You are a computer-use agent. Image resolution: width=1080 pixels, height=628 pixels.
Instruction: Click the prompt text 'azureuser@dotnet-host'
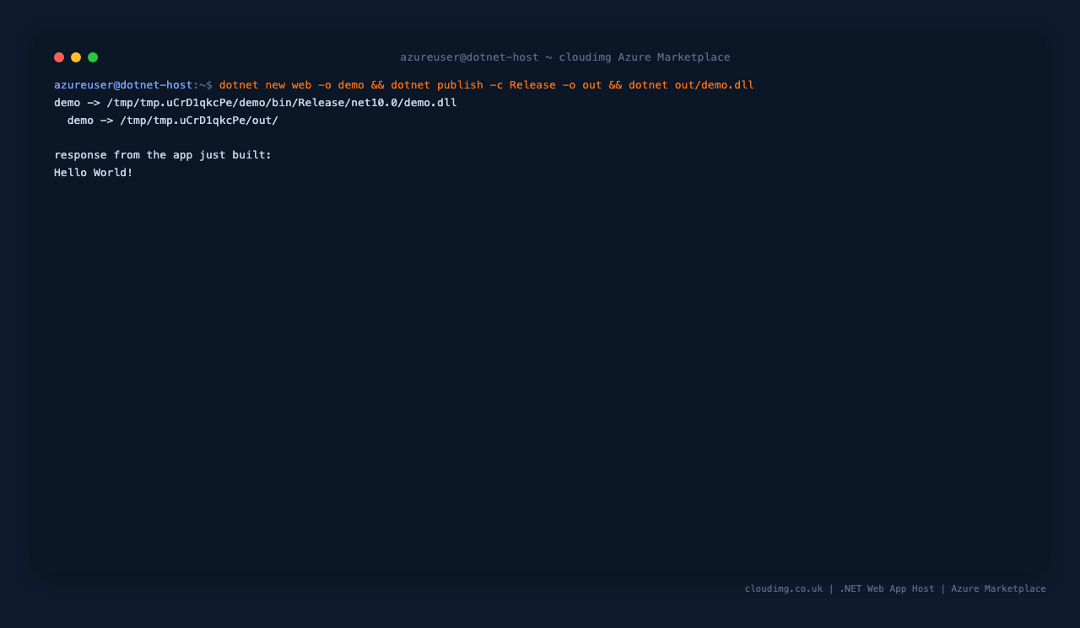[x=123, y=85]
